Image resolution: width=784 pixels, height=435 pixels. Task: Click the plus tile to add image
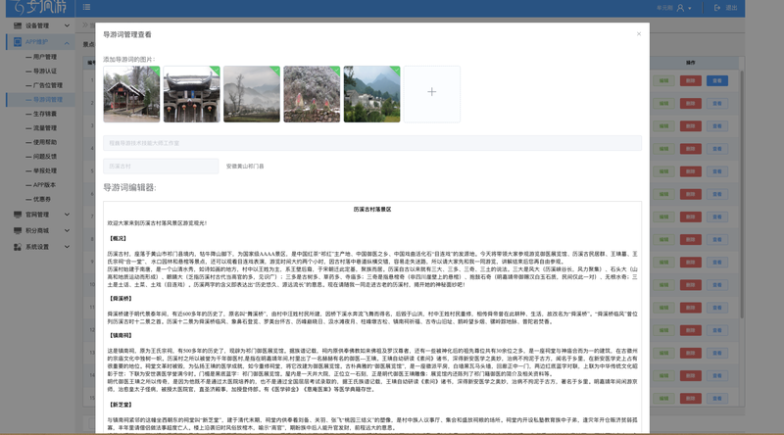[432, 94]
